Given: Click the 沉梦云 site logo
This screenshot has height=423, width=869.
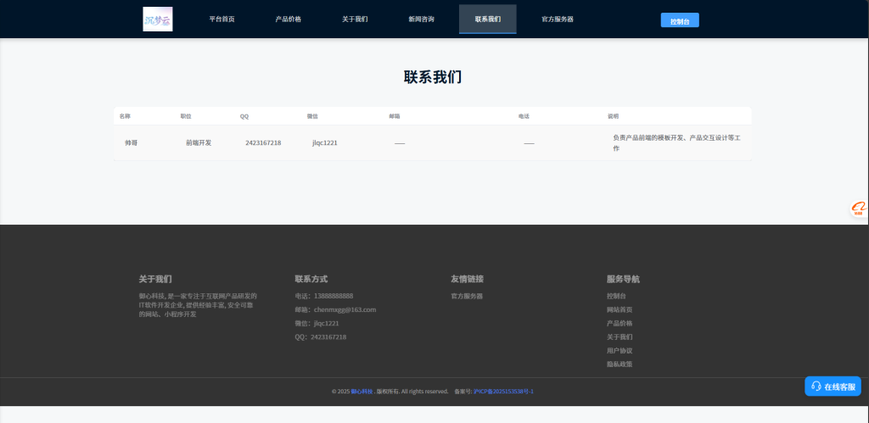Looking at the screenshot, I should (x=157, y=19).
